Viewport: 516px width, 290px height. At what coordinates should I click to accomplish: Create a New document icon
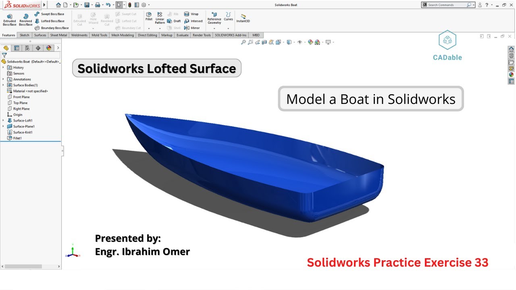65,5
